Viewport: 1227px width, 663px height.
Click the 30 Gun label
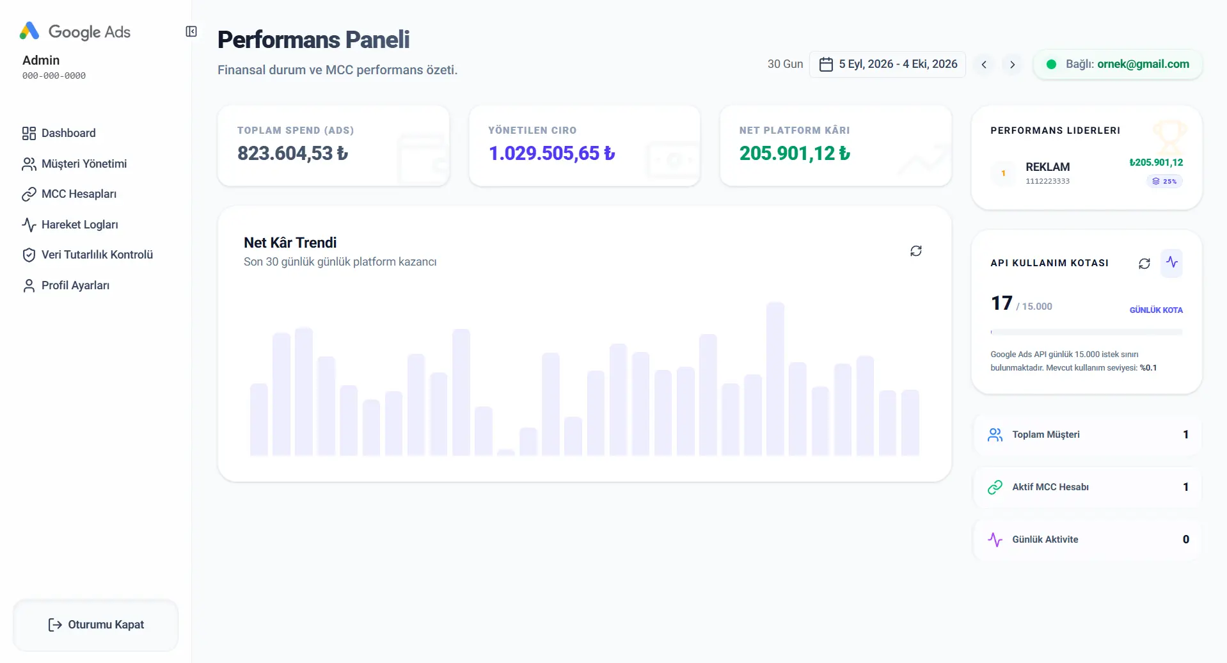click(785, 64)
